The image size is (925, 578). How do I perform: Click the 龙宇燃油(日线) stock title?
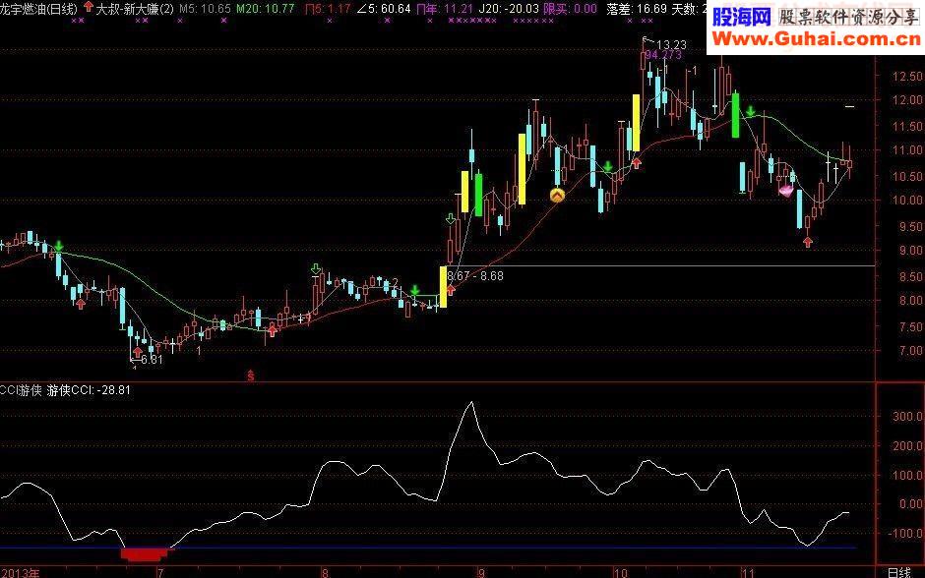click(39, 8)
